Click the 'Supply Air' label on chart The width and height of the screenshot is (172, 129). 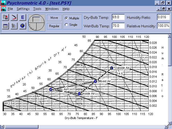click(x=61, y=89)
